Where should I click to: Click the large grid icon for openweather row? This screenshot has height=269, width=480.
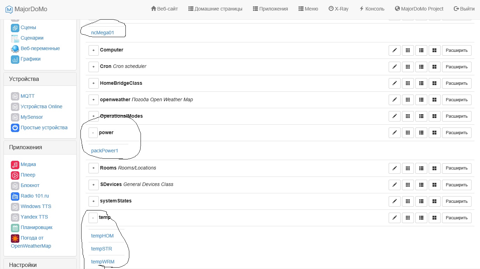click(x=434, y=100)
